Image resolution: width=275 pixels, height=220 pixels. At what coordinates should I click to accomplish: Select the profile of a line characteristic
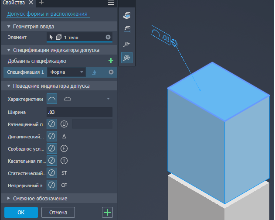52,99
